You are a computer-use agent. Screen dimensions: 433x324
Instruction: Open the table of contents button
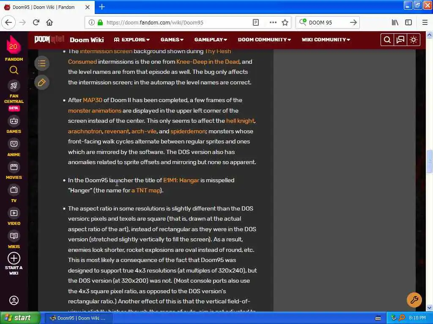(x=42, y=63)
